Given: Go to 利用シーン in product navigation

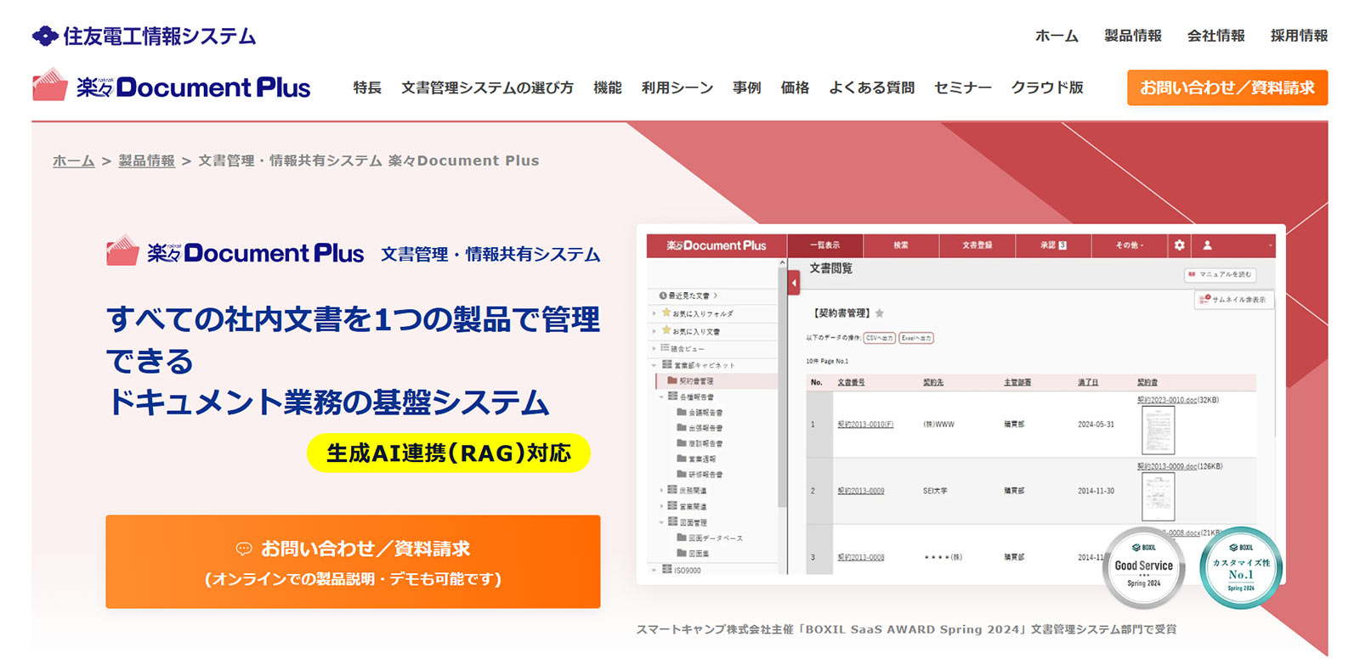Looking at the screenshot, I should [677, 87].
